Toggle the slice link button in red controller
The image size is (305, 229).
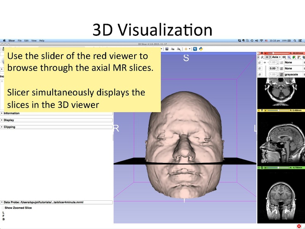click(262, 57)
